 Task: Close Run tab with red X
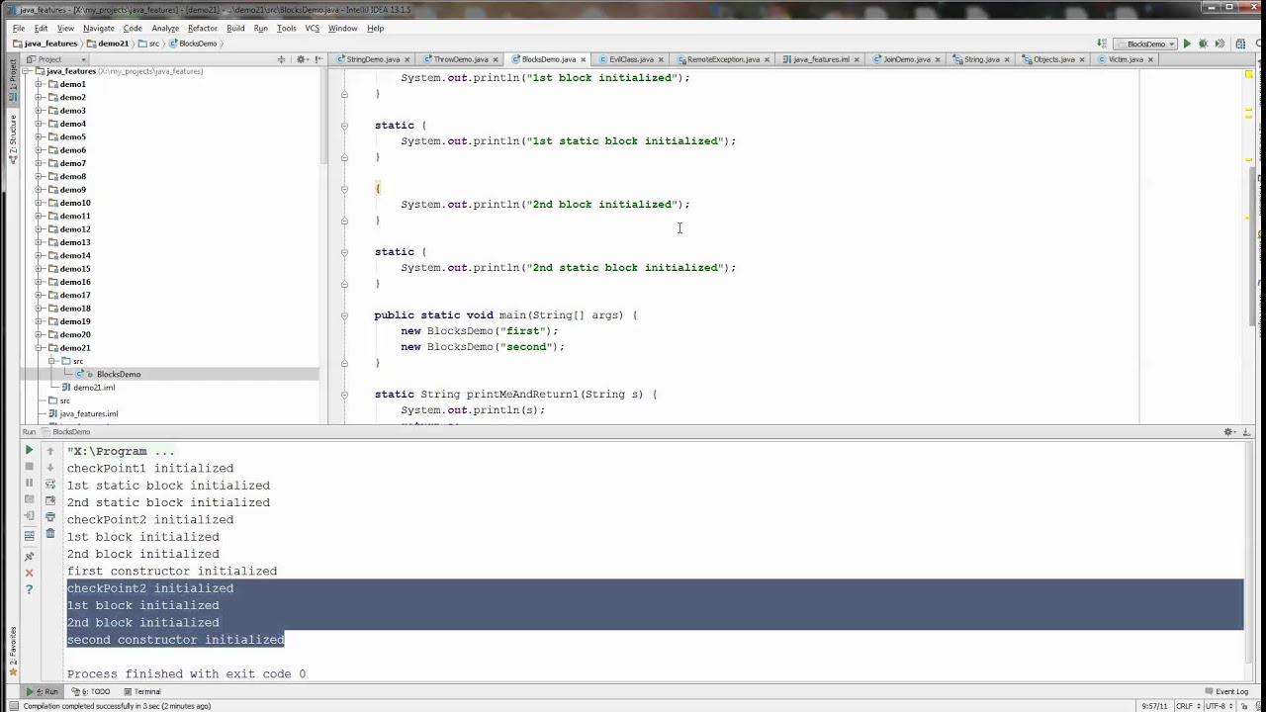[29, 573]
